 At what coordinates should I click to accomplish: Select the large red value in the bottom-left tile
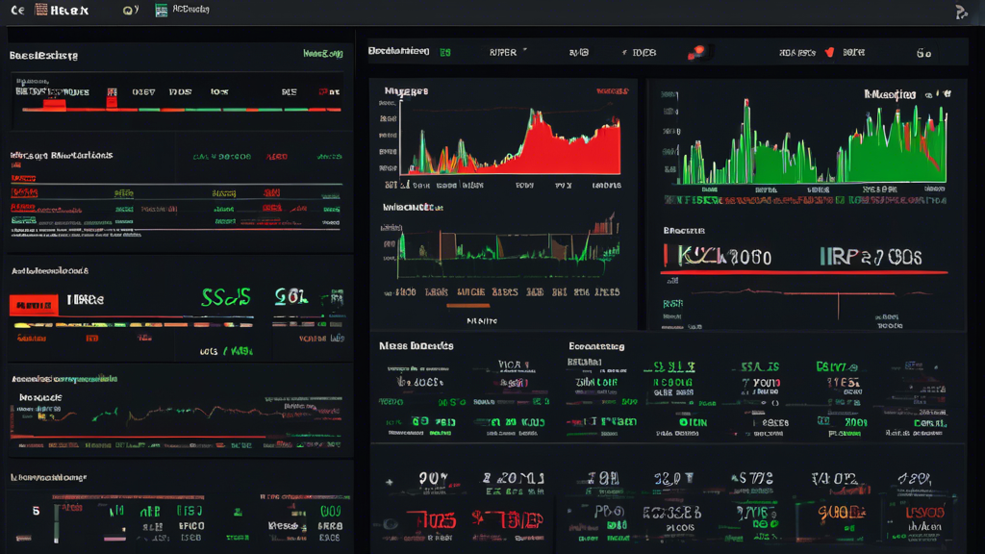point(431,520)
